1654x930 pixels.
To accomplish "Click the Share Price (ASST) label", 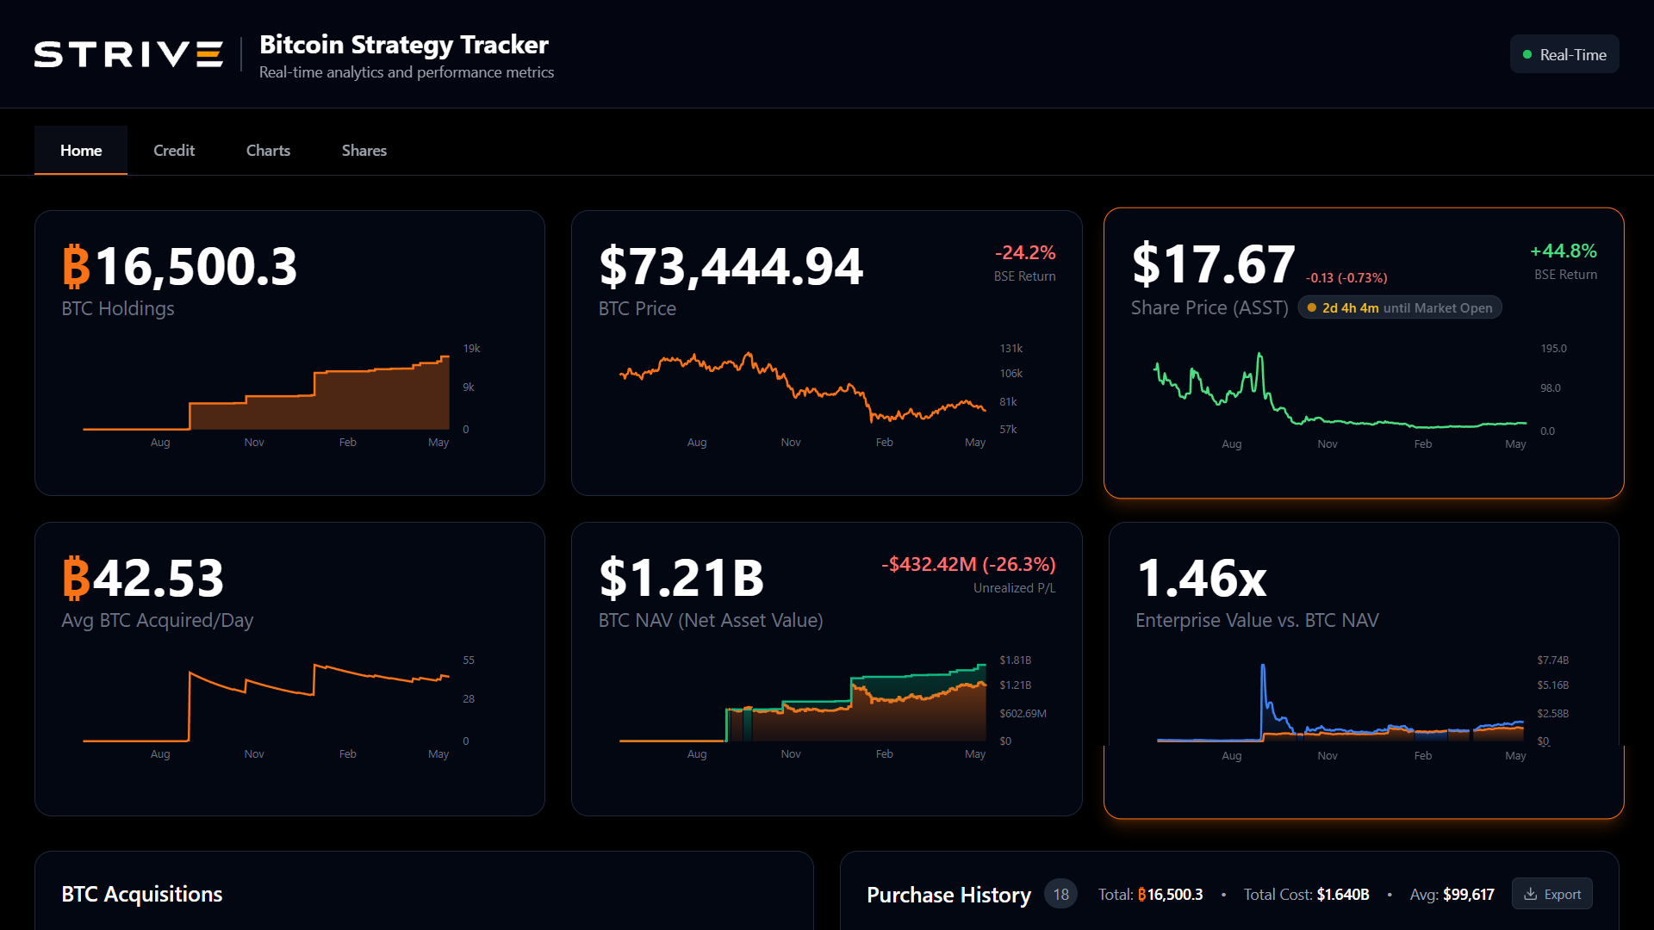I will tap(1209, 307).
